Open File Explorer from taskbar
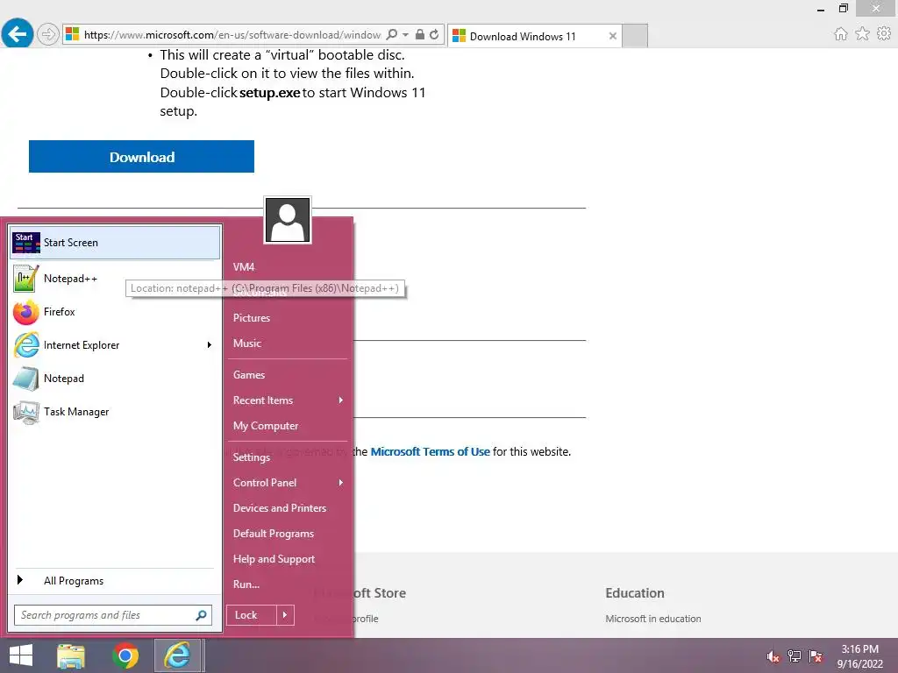 tap(71, 655)
